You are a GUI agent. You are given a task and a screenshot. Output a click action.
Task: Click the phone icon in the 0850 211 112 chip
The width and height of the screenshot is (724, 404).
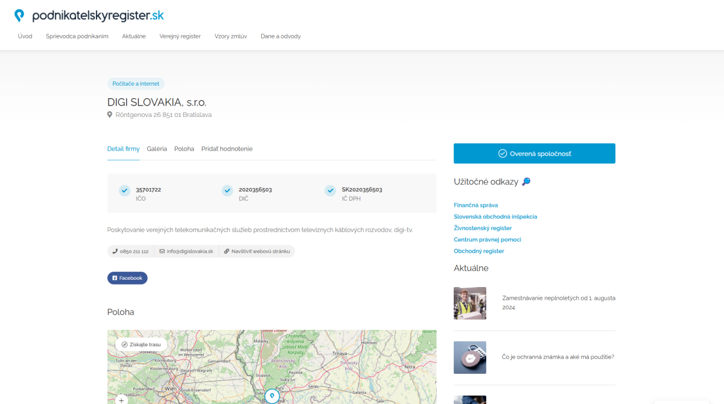pyautogui.click(x=115, y=251)
